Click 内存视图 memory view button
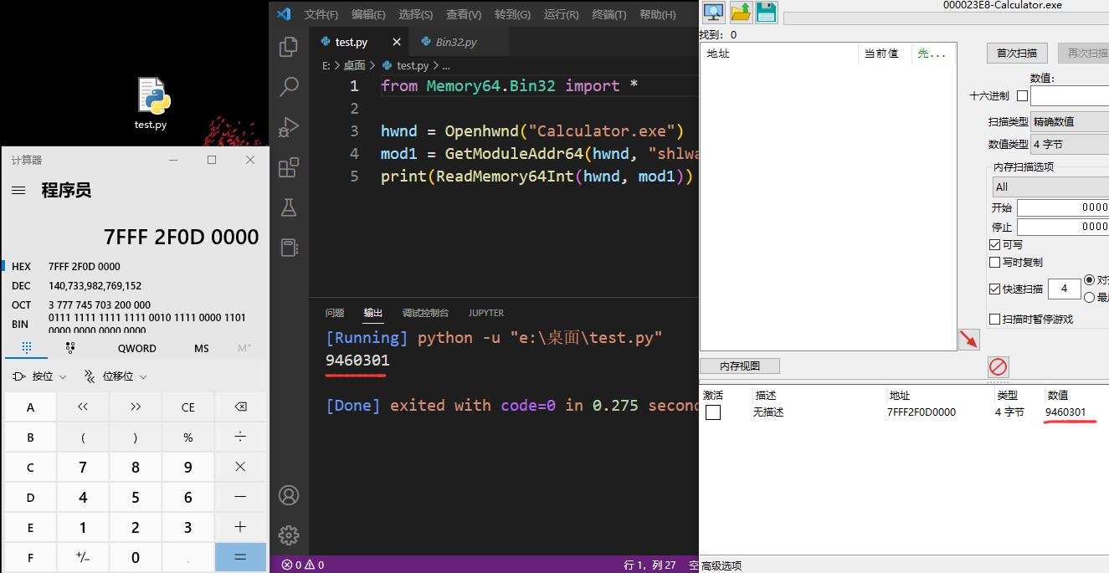The height and width of the screenshot is (573, 1109). coord(740,366)
